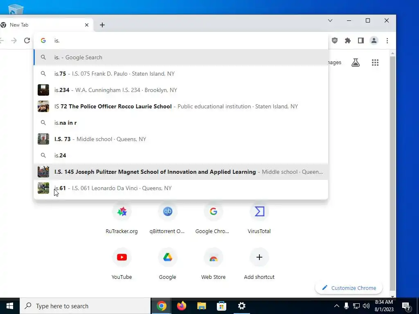
Task: Choose the is.75 Frank D. Paulo suggestion
Action: pos(181,74)
